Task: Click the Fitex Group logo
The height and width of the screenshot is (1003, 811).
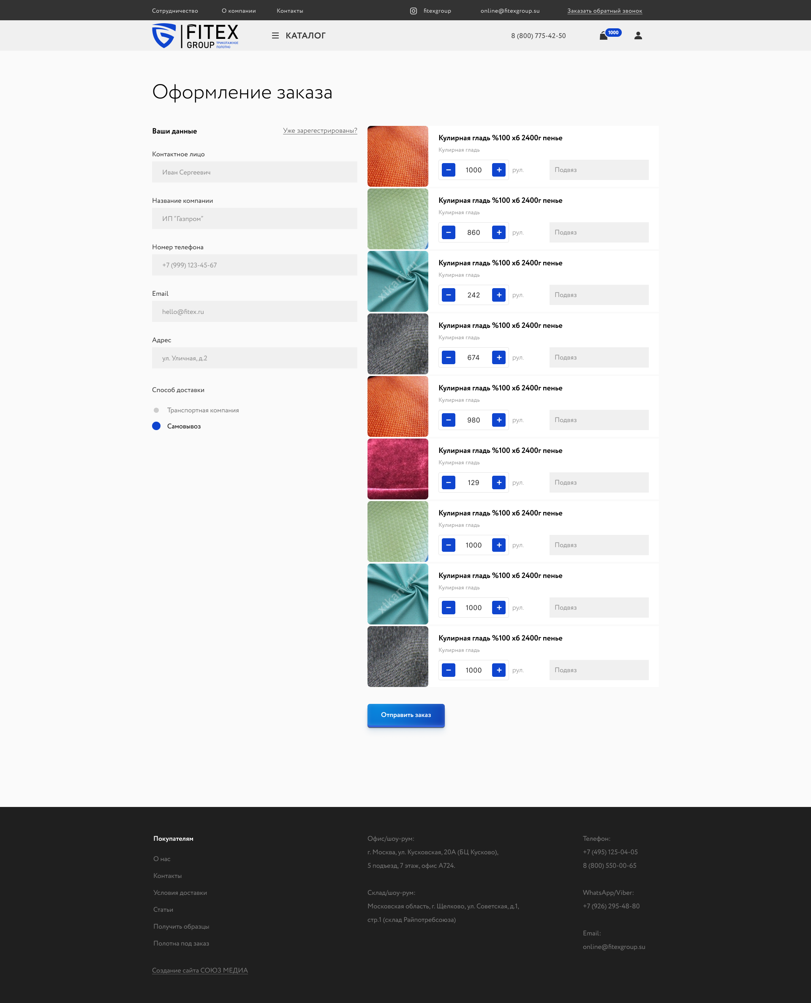Action: (x=195, y=35)
